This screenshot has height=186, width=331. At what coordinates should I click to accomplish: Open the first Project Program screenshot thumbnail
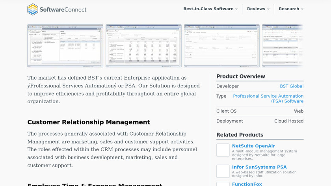pyautogui.click(x=65, y=46)
